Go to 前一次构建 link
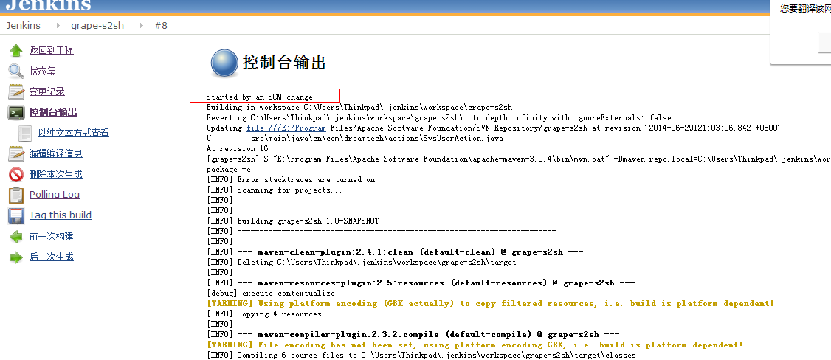This screenshot has width=831, height=360. [x=52, y=236]
